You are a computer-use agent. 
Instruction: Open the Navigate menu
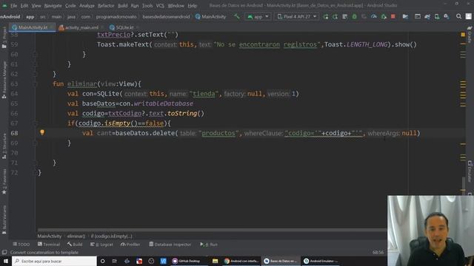point(53,5)
